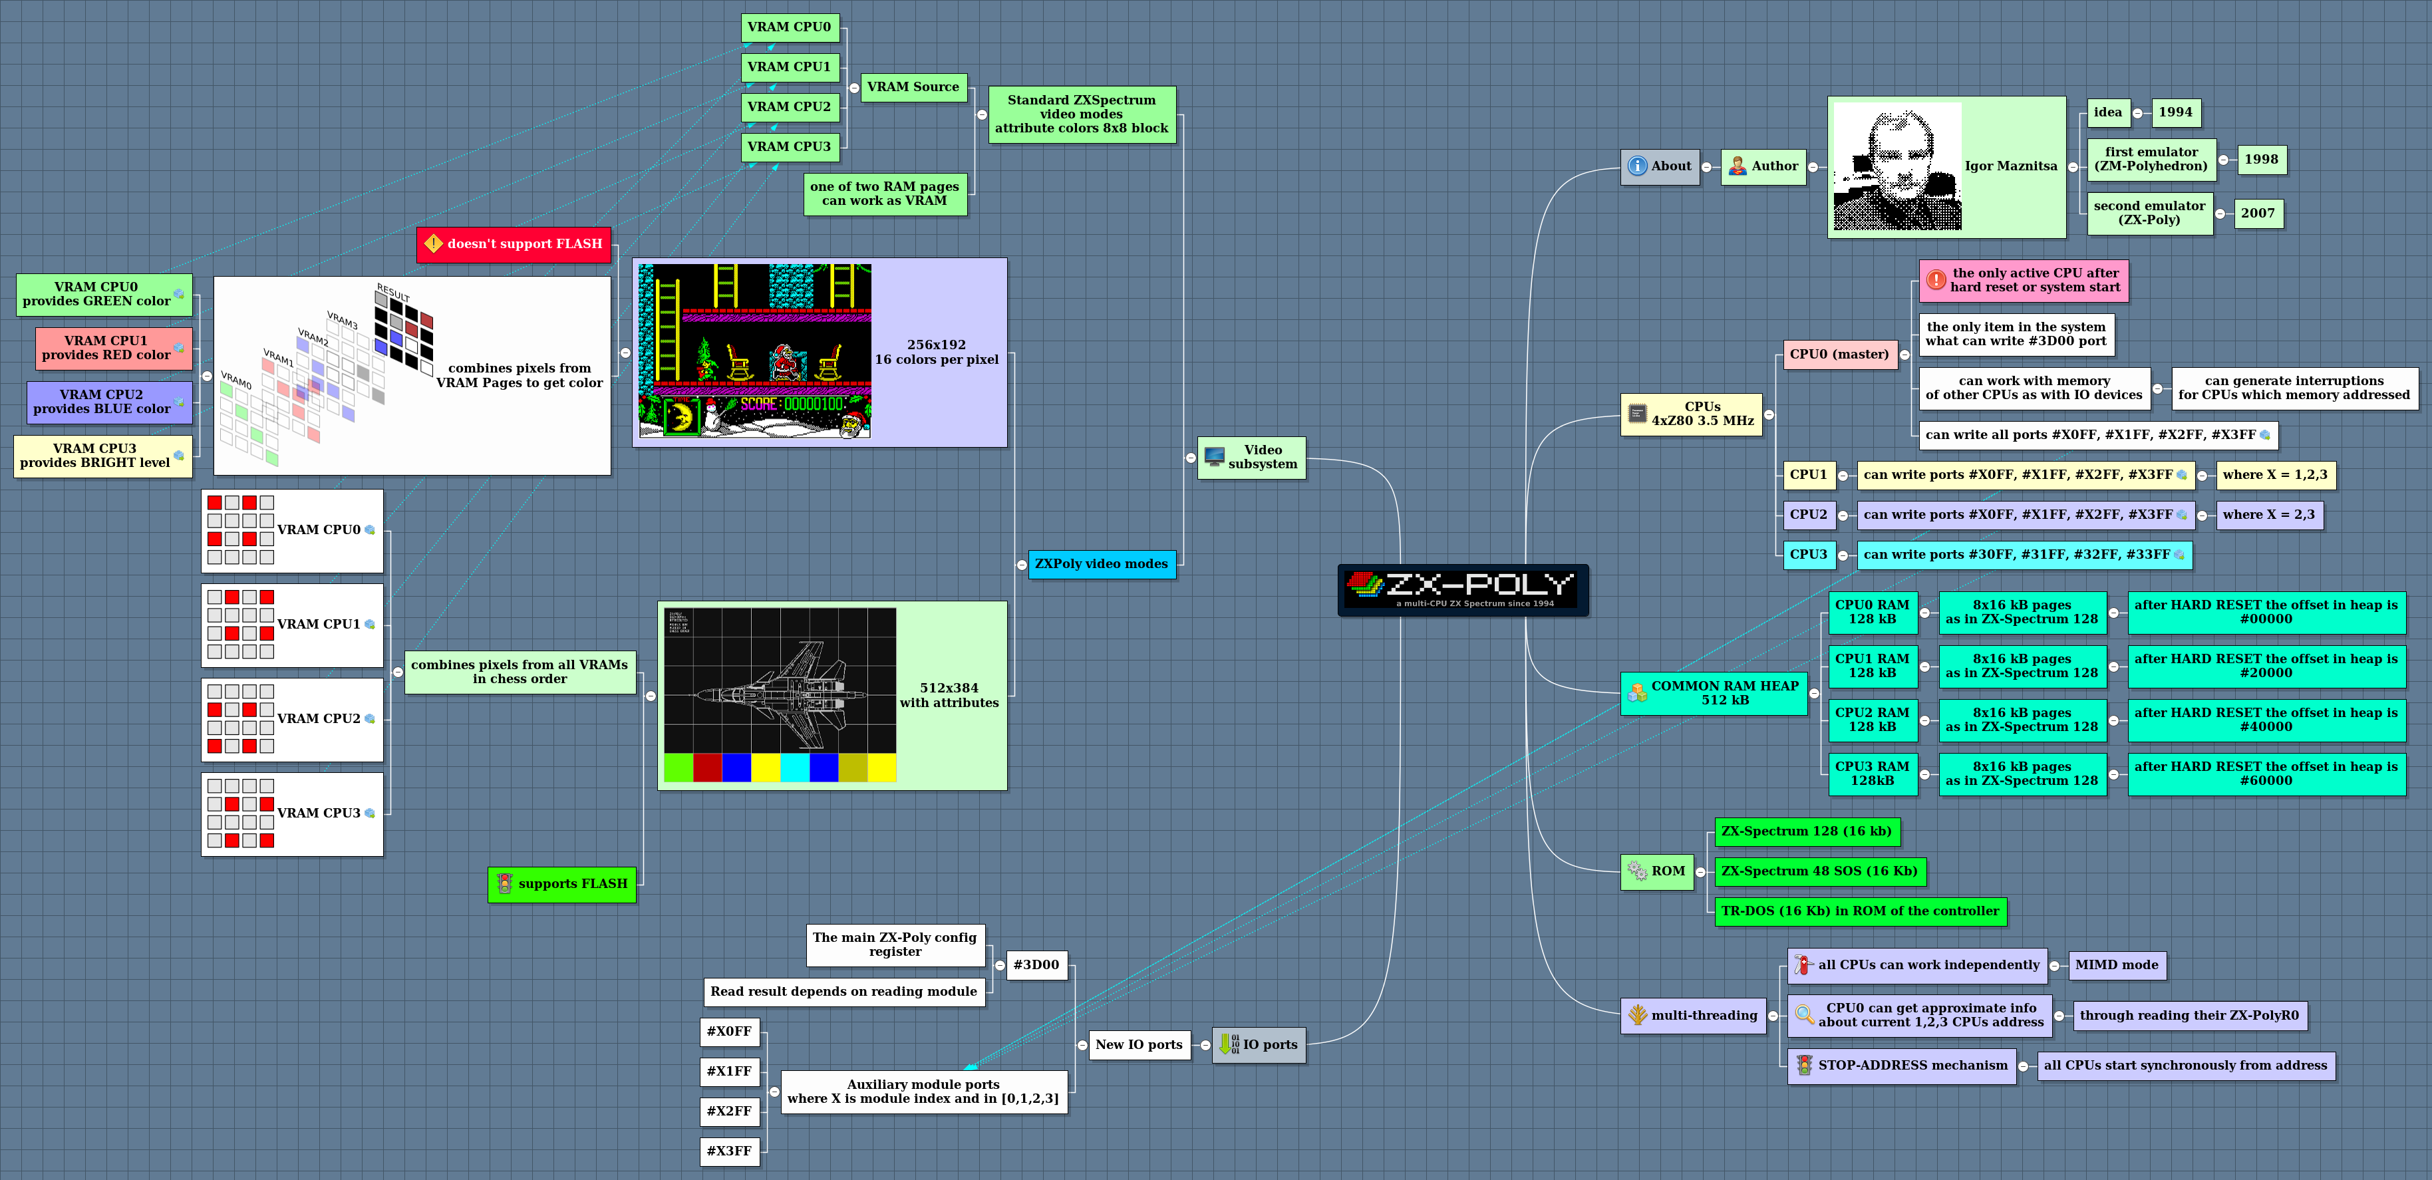Image resolution: width=2432 pixels, height=1180 pixels.
Task: Select the where X = 1,2,3 node
Action: (2275, 475)
